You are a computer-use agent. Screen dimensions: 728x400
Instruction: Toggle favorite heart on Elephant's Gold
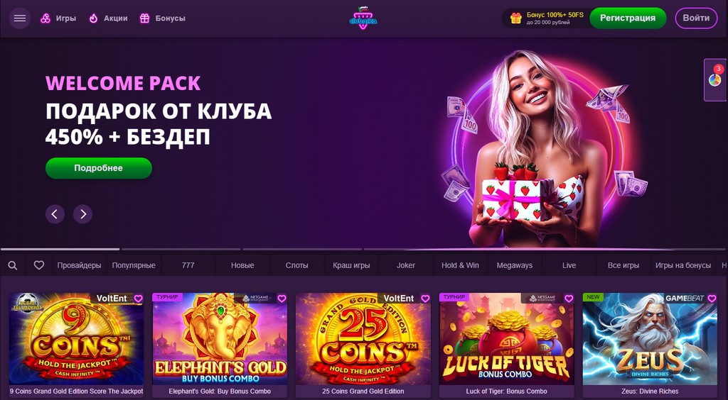(x=282, y=299)
